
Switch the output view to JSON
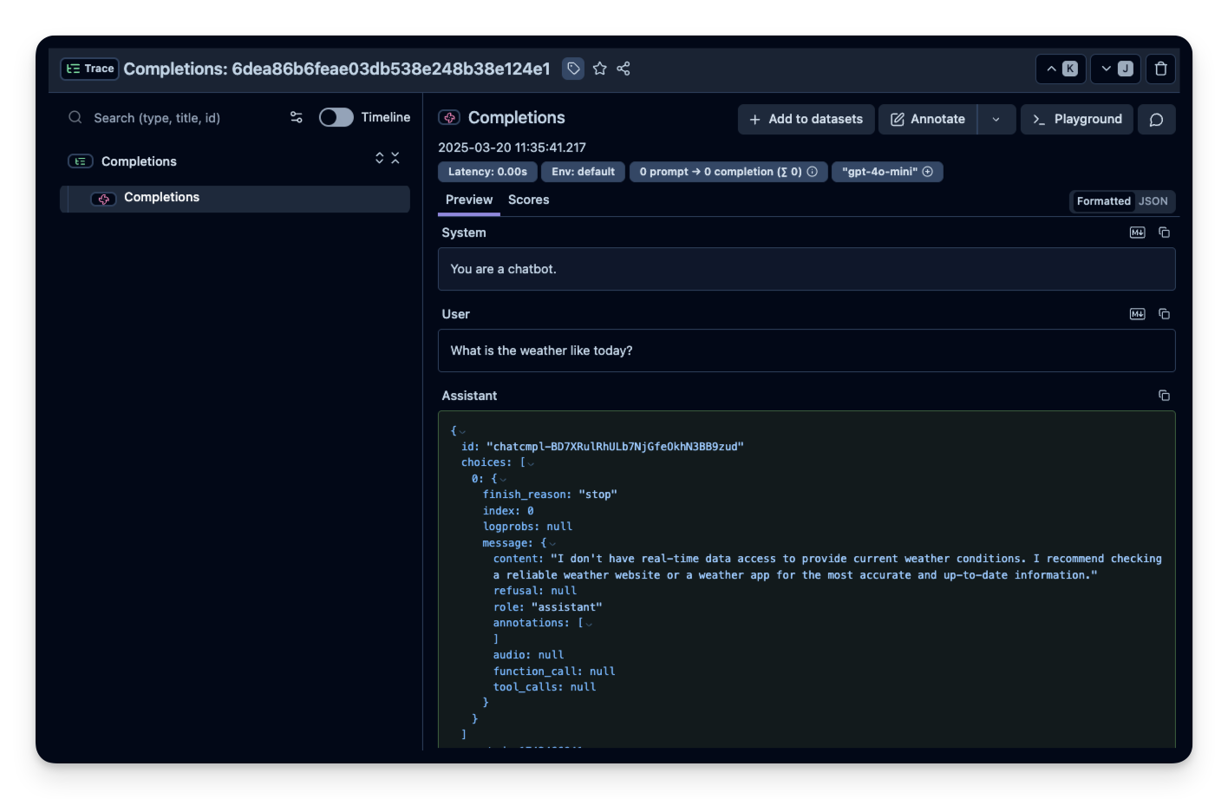1153,200
